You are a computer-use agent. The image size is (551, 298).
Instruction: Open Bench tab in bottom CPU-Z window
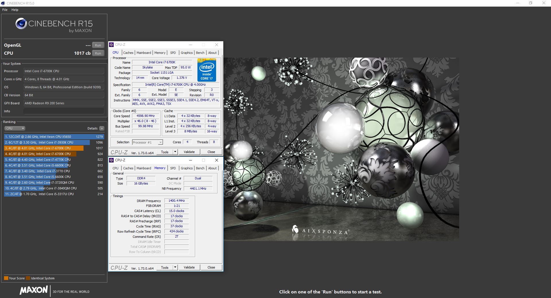click(200, 168)
